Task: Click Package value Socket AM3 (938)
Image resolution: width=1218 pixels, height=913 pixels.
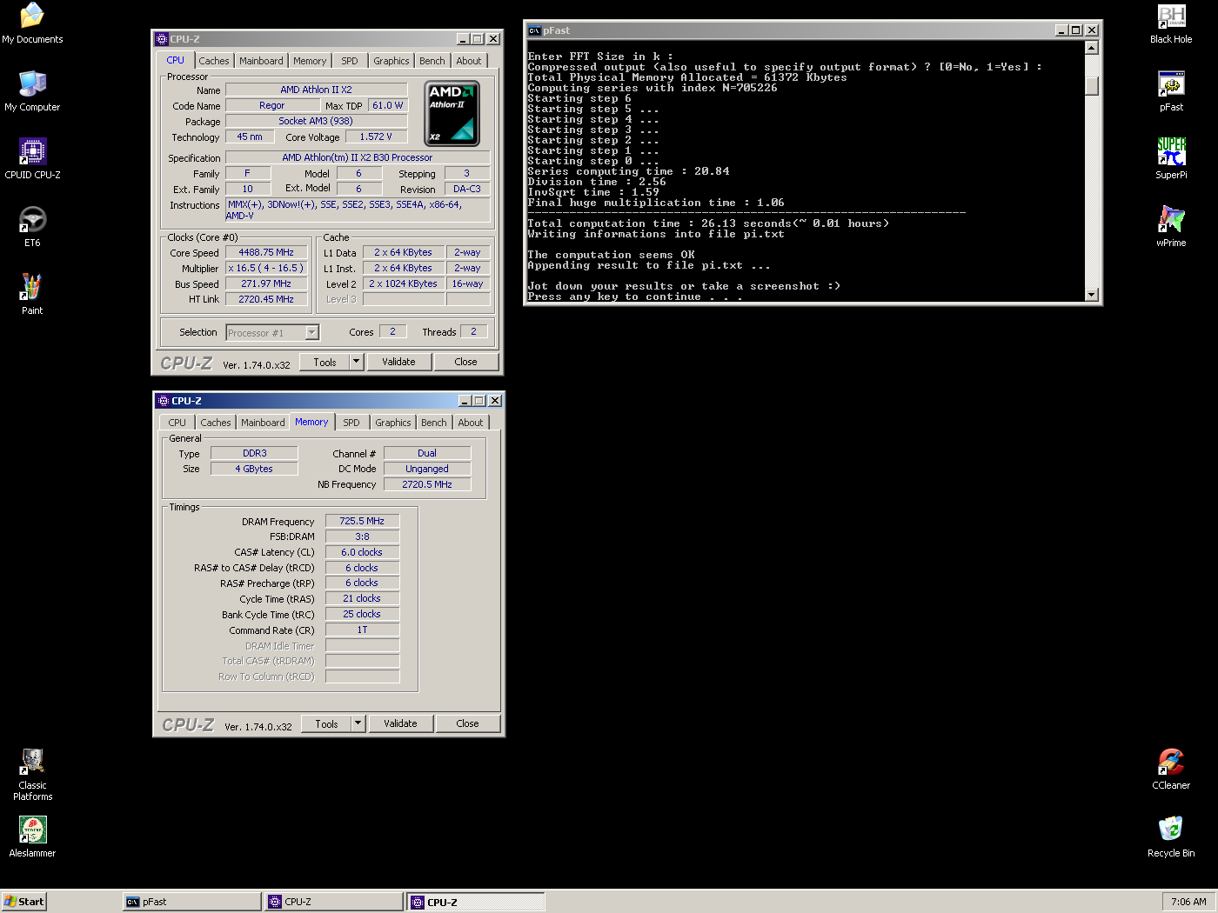Action: click(x=316, y=121)
